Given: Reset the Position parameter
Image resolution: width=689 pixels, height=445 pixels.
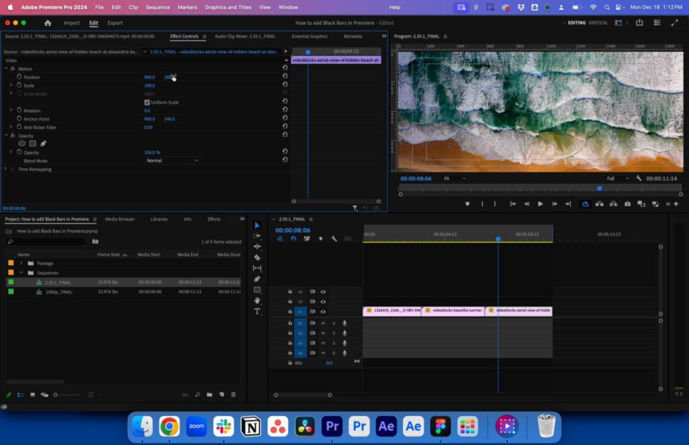Looking at the screenshot, I should [x=285, y=76].
